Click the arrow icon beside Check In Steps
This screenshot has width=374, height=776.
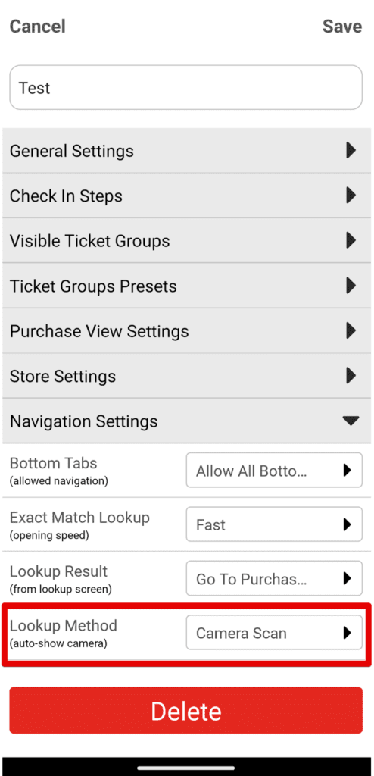351,195
